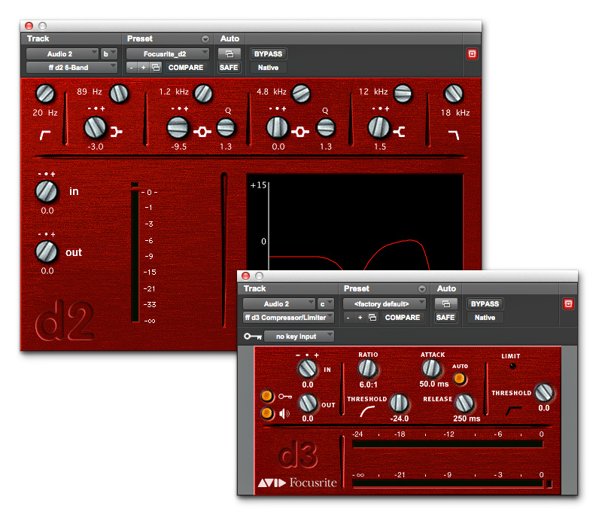Open the d2 Preset settings menu arrow
Image resolution: width=602 pixels, height=527 pixels.
205,39
